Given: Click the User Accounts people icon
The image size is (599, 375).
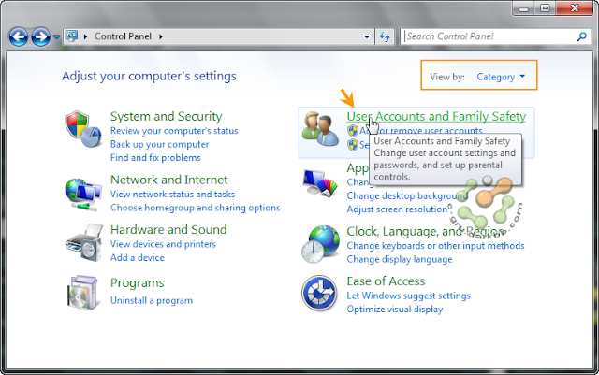Looking at the screenshot, I should tap(320, 129).
